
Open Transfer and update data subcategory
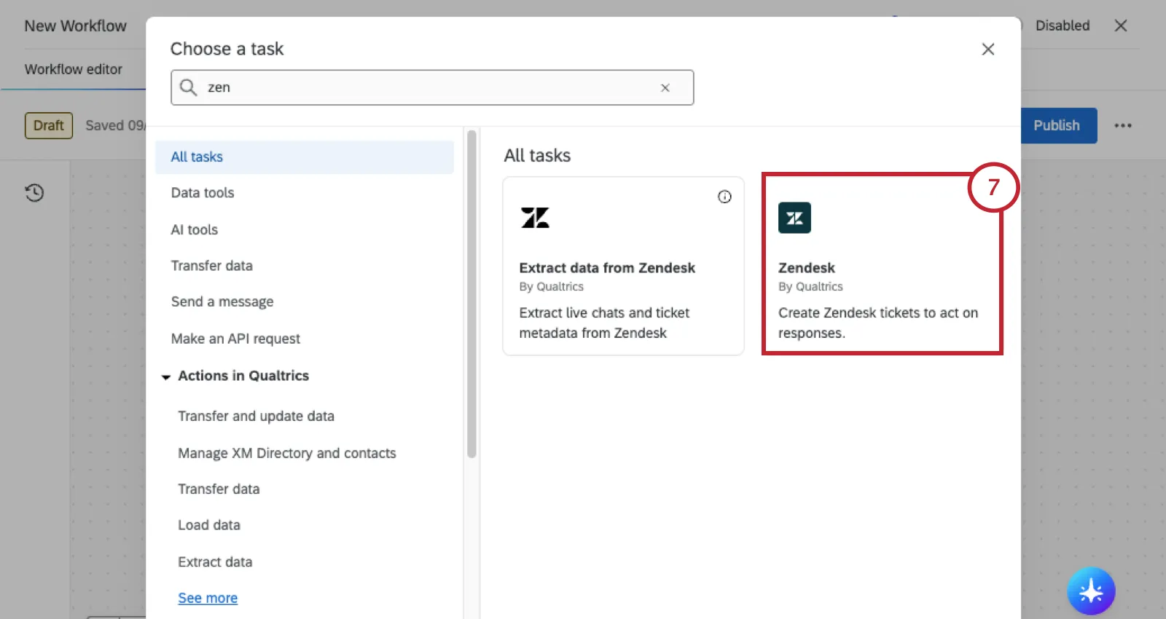256,416
